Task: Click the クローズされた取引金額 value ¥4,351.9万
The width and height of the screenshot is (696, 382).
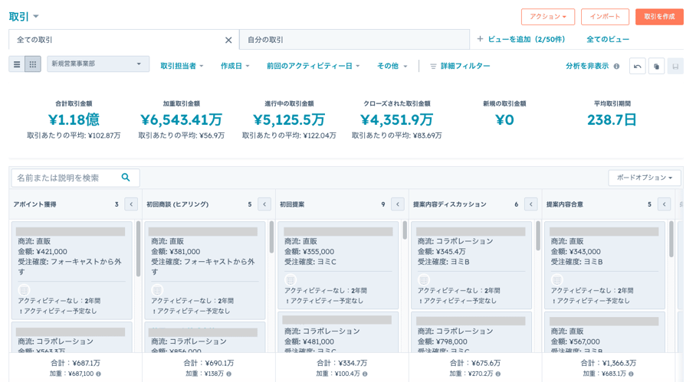Action: pos(397,119)
